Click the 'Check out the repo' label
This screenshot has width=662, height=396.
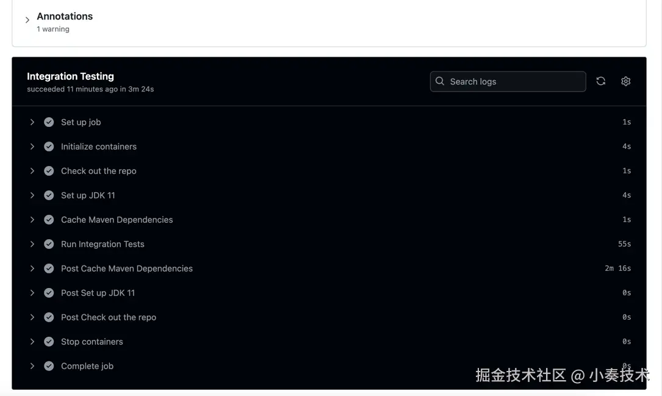point(99,171)
